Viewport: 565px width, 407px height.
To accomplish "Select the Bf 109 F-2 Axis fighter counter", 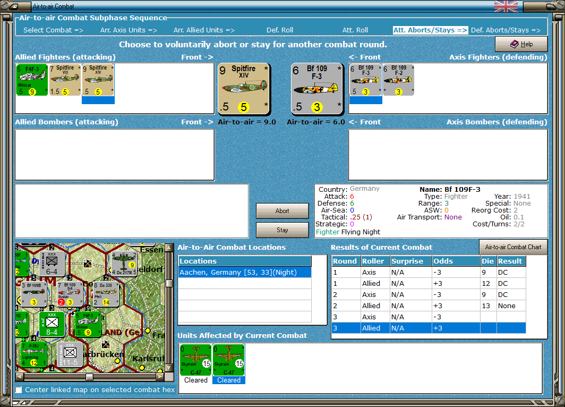I will pyautogui.click(x=398, y=80).
